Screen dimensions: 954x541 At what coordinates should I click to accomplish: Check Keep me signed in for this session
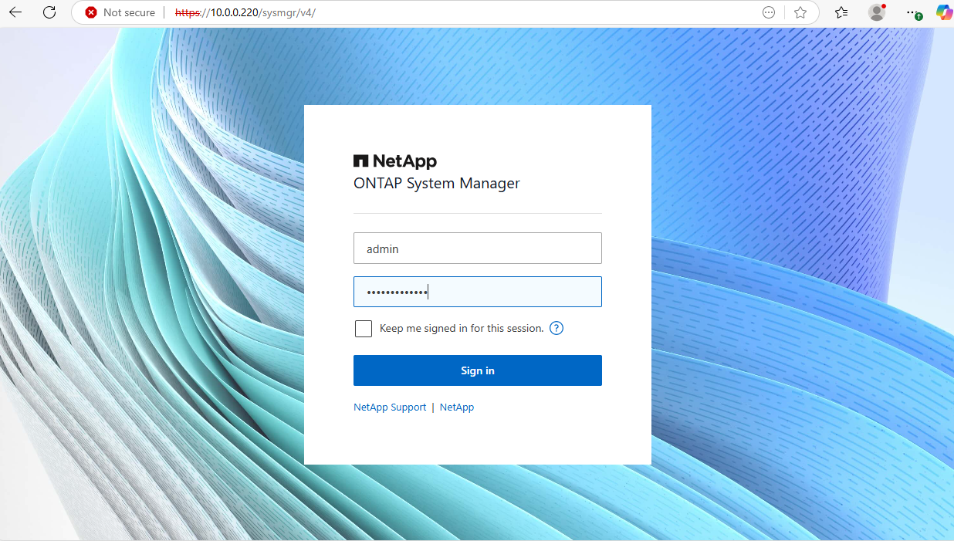[364, 329]
